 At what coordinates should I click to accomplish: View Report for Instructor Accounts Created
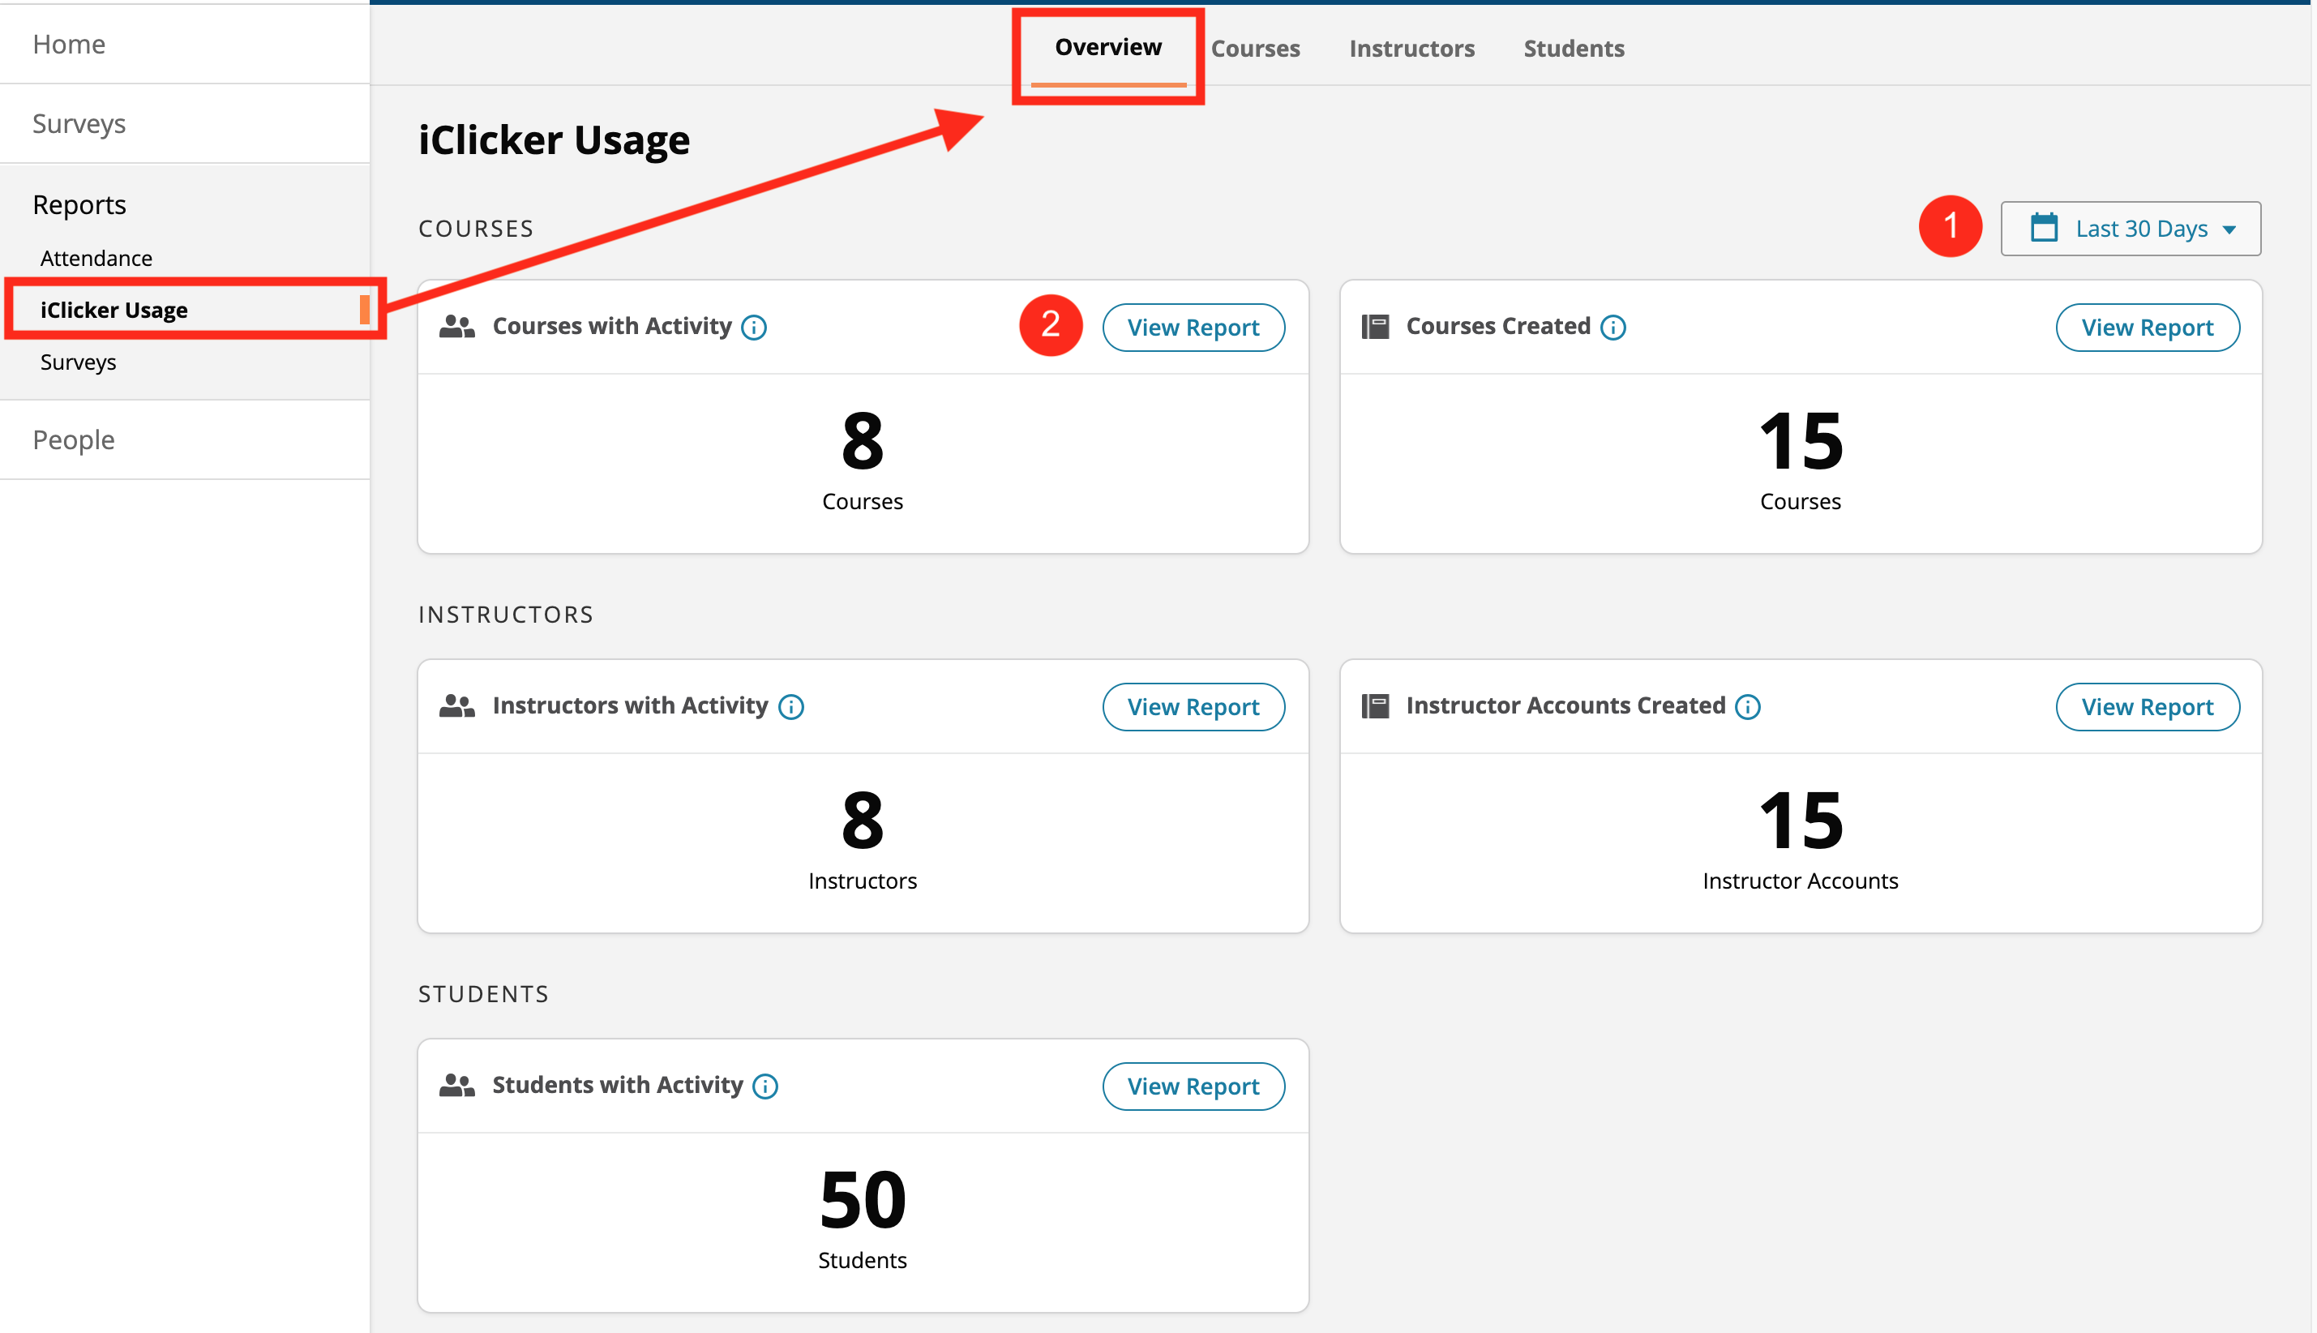pyautogui.click(x=2148, y=707)
